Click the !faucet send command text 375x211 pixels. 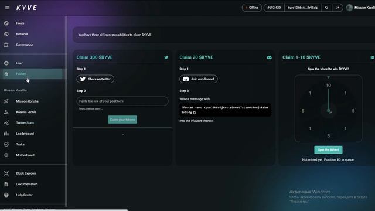point(224,110)
